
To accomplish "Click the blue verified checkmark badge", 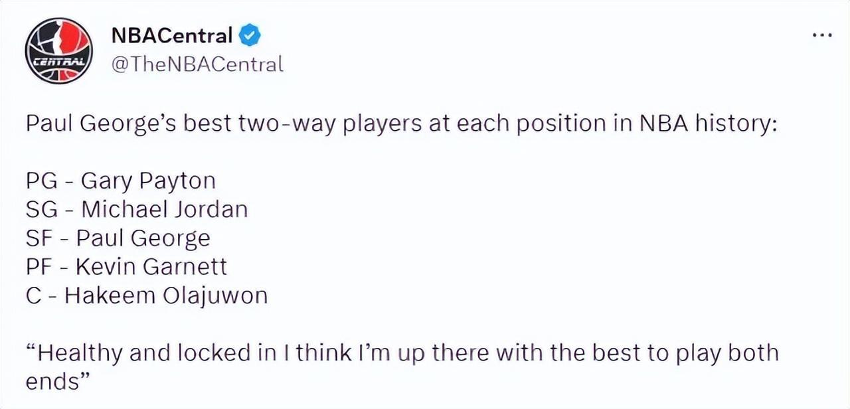I will tap(250, 35).
